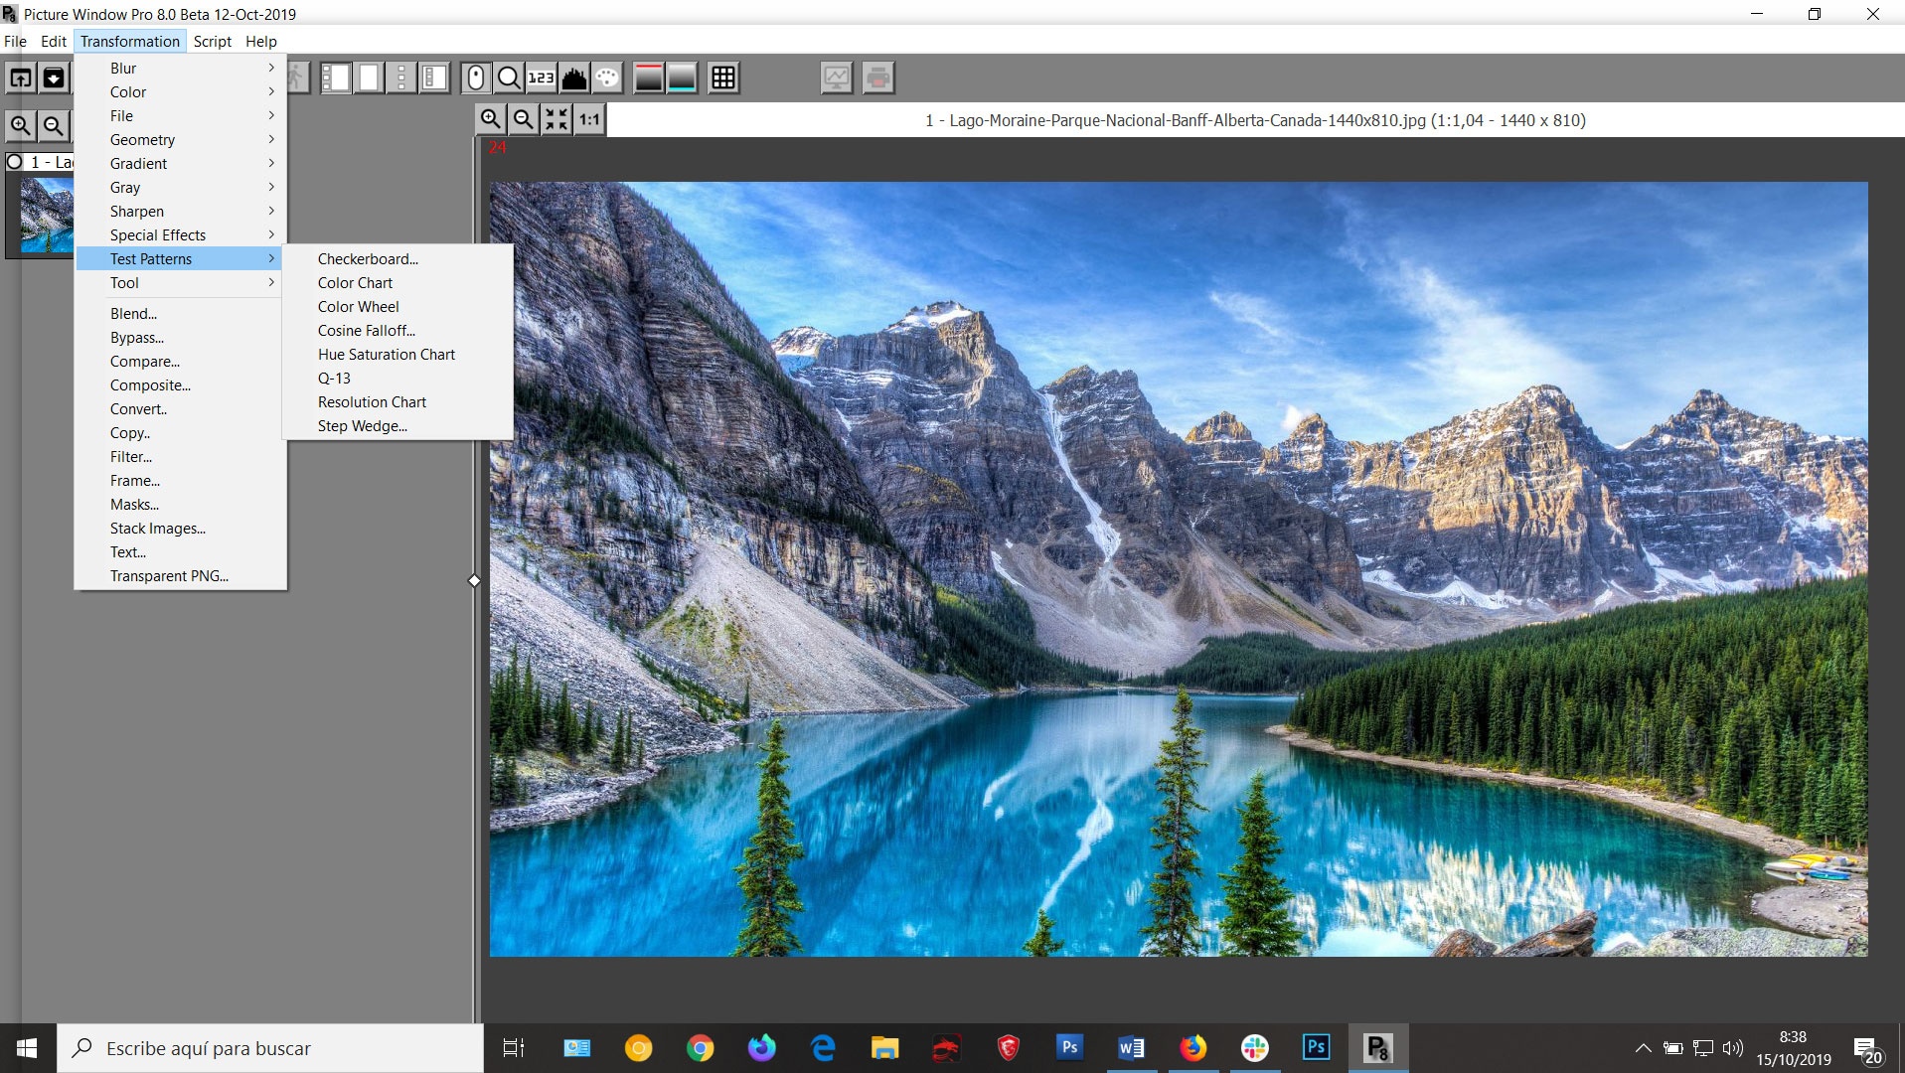The width and height of the screenshot is (1905, 1073).
Task: Expand the File transformation submenu
Action: [x=181, y=115]
